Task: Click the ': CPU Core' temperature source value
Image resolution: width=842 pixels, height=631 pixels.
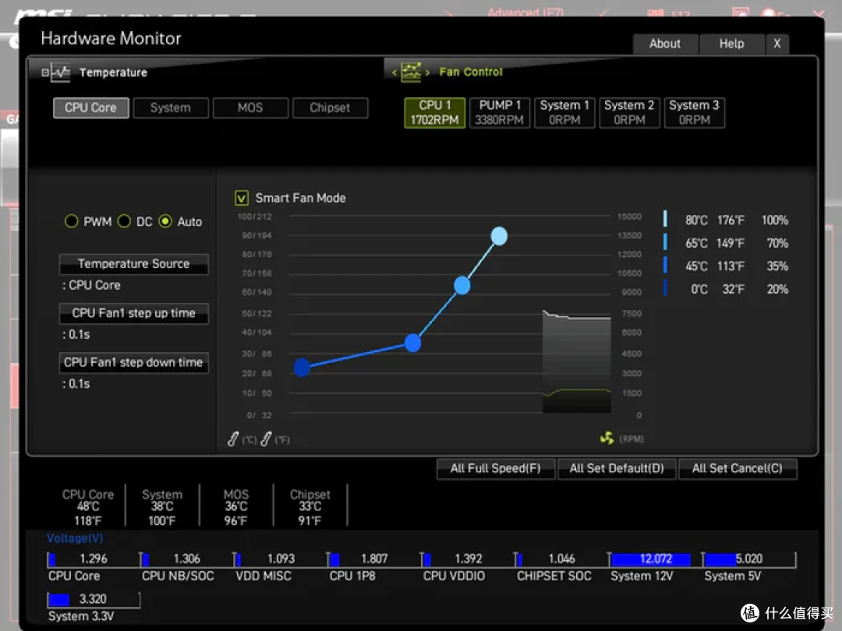Action: click(91, 285)
